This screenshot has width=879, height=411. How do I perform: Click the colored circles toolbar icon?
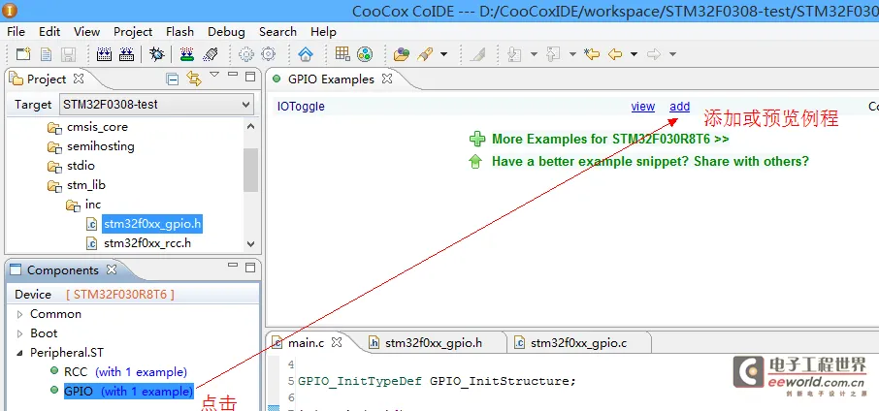(365, 54)
